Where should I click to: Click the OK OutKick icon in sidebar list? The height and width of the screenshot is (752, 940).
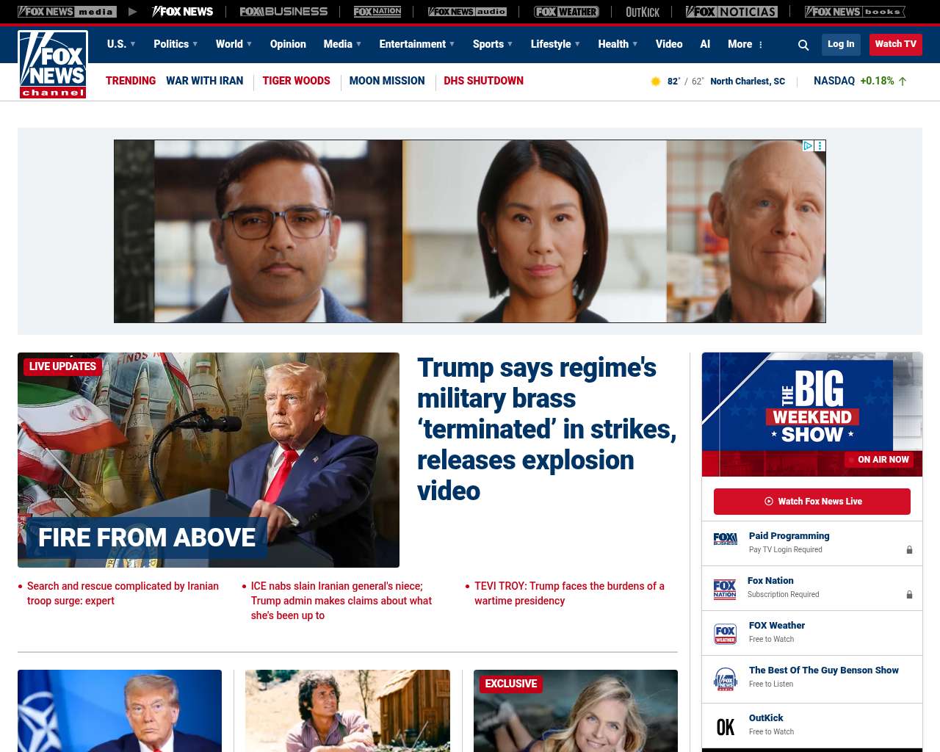[726, 727]
